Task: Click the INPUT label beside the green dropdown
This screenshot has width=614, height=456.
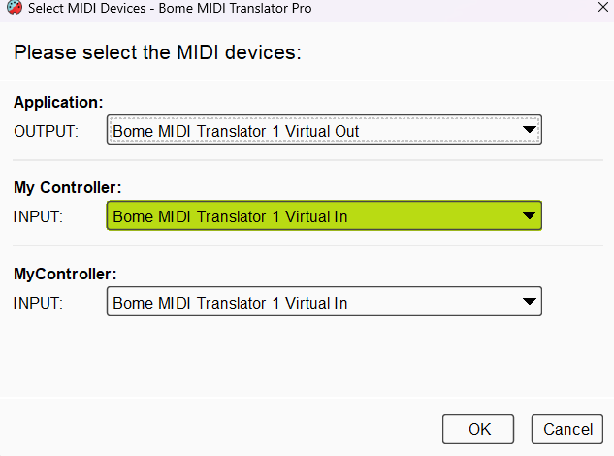Action: click(38, 217)
